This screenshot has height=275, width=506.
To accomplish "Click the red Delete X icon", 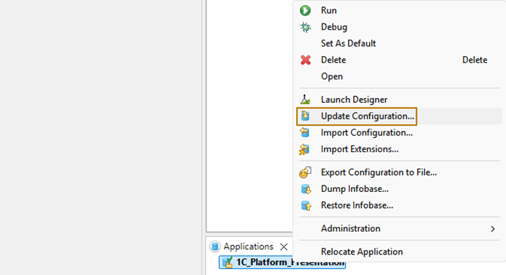I will 305,60.
